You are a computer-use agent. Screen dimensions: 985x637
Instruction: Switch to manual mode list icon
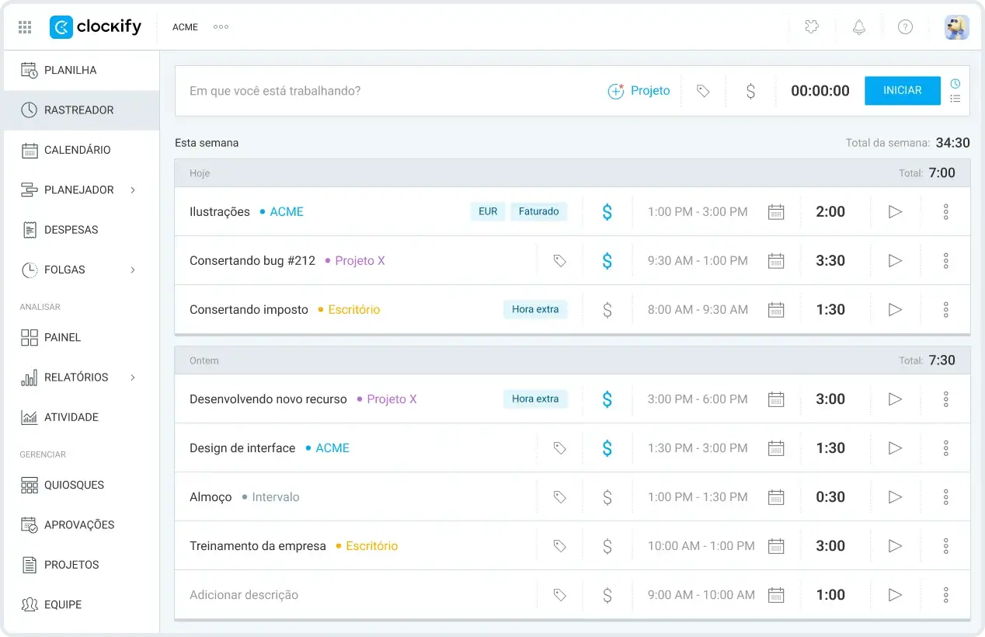(x=955, y=99)
